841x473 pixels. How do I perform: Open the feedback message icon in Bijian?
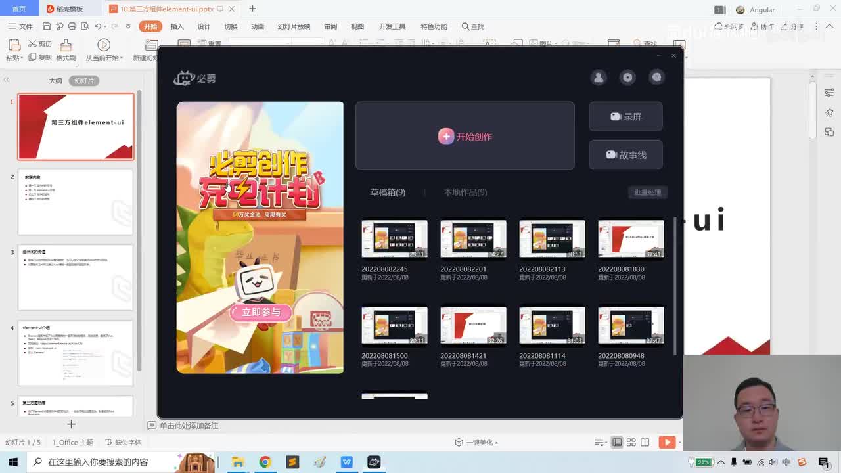[x=656, y=78]
